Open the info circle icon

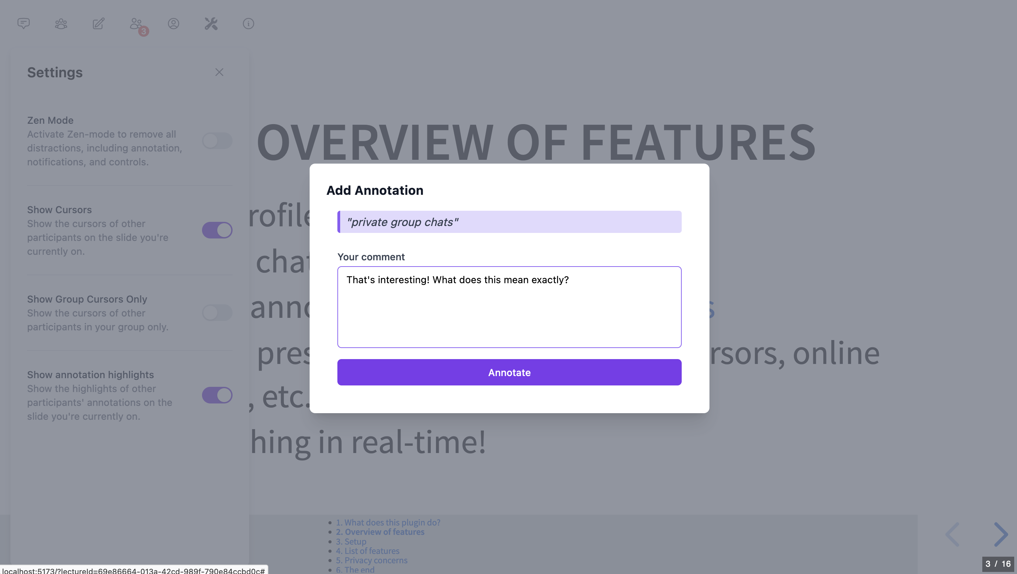pos(248,24)
